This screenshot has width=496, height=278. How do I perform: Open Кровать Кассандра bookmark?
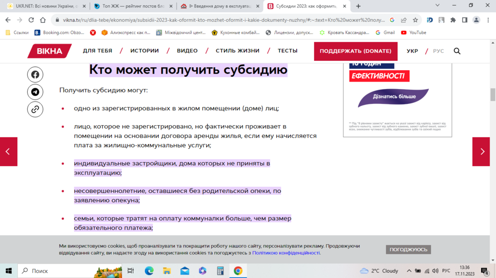[x=345, y=33]
